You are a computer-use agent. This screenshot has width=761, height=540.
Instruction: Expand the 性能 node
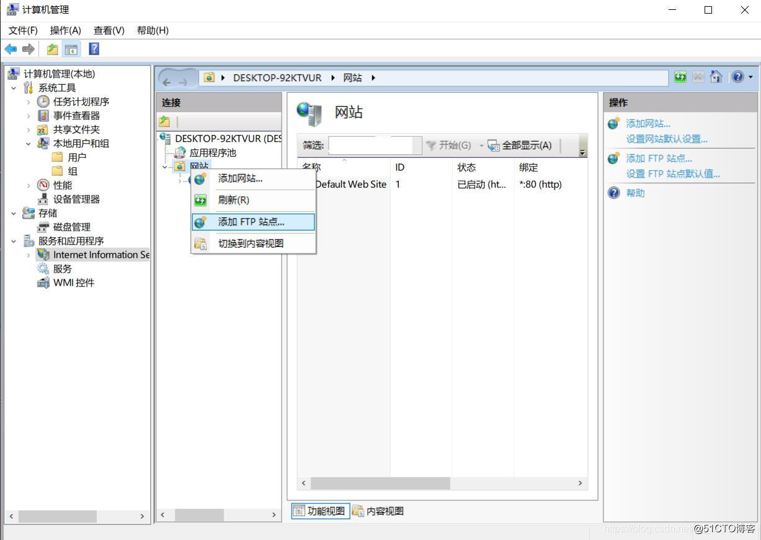coord(29,185)
